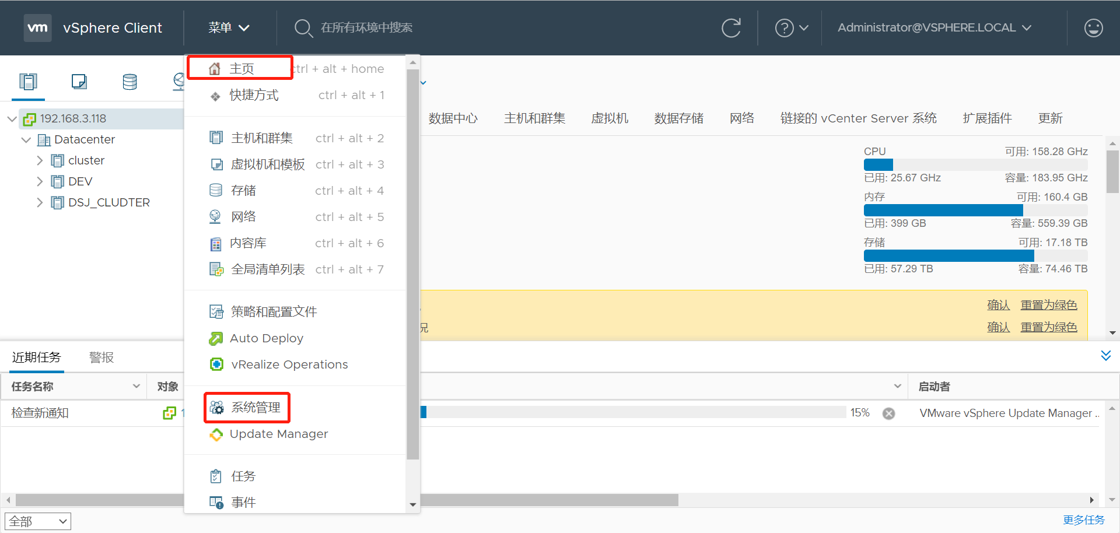Screen dimensions: 1120x533
Task: Open the help dropdown chevron
Action: click(804, 28)
